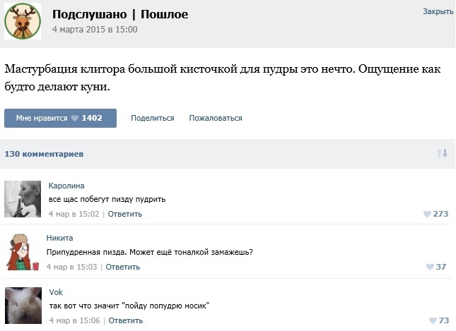This screenshot has height=331, width=456.
Task: Open Никита's cartoon avatar picture
Action: (23, 252)
